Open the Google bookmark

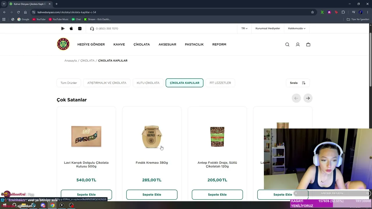(23, 19)
